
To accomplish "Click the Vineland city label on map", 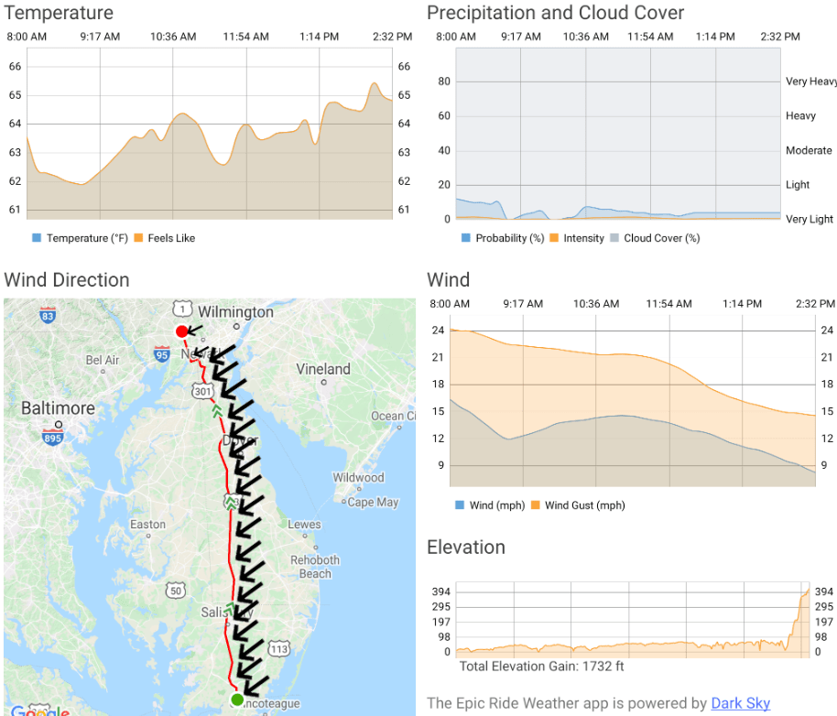I will 322,369.
